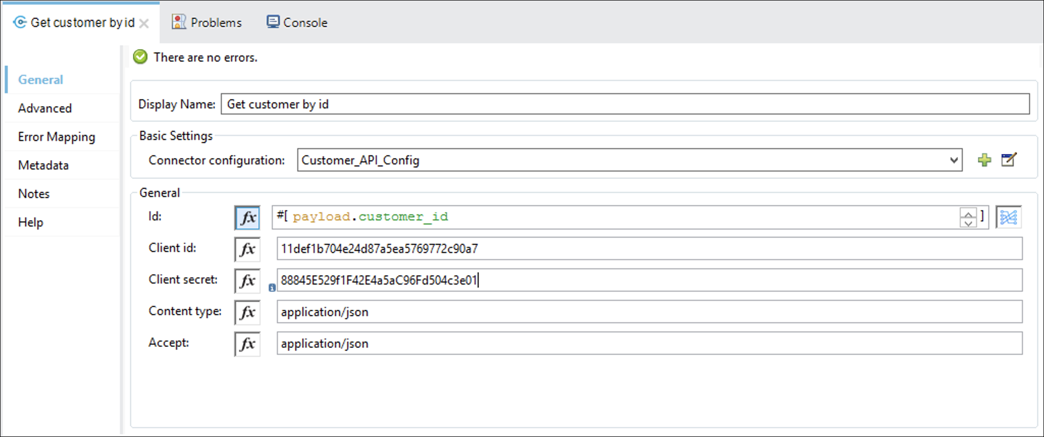Open the DataWeave mapping icon beside Id
This screenshot has width=1044, height=437.
click(1008, 217)
